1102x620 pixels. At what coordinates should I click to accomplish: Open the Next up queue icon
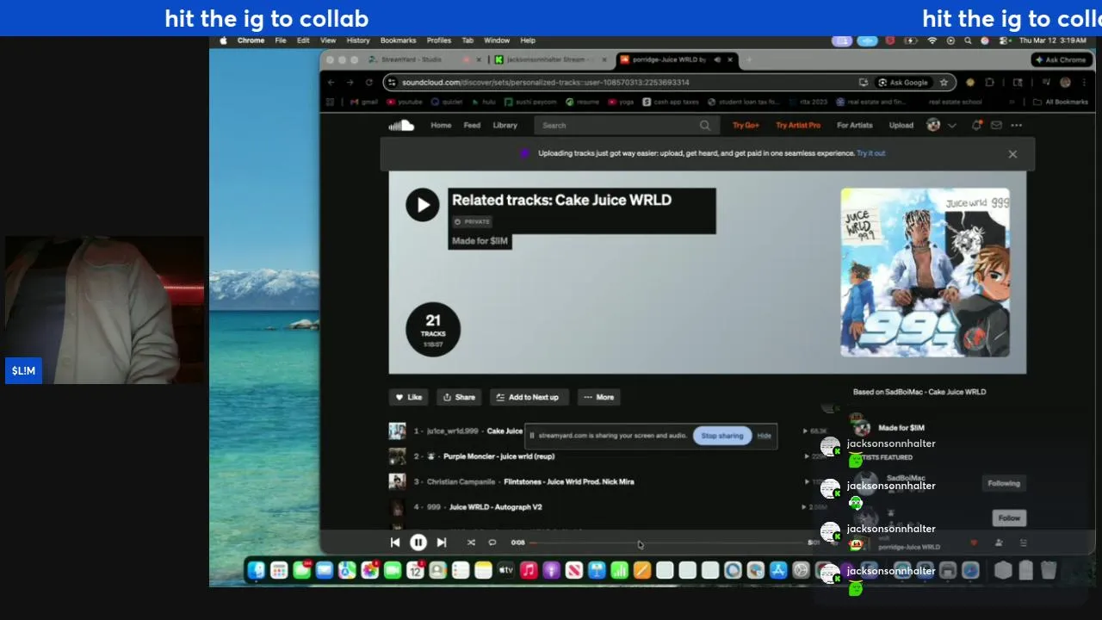(x=1024, y=543)
